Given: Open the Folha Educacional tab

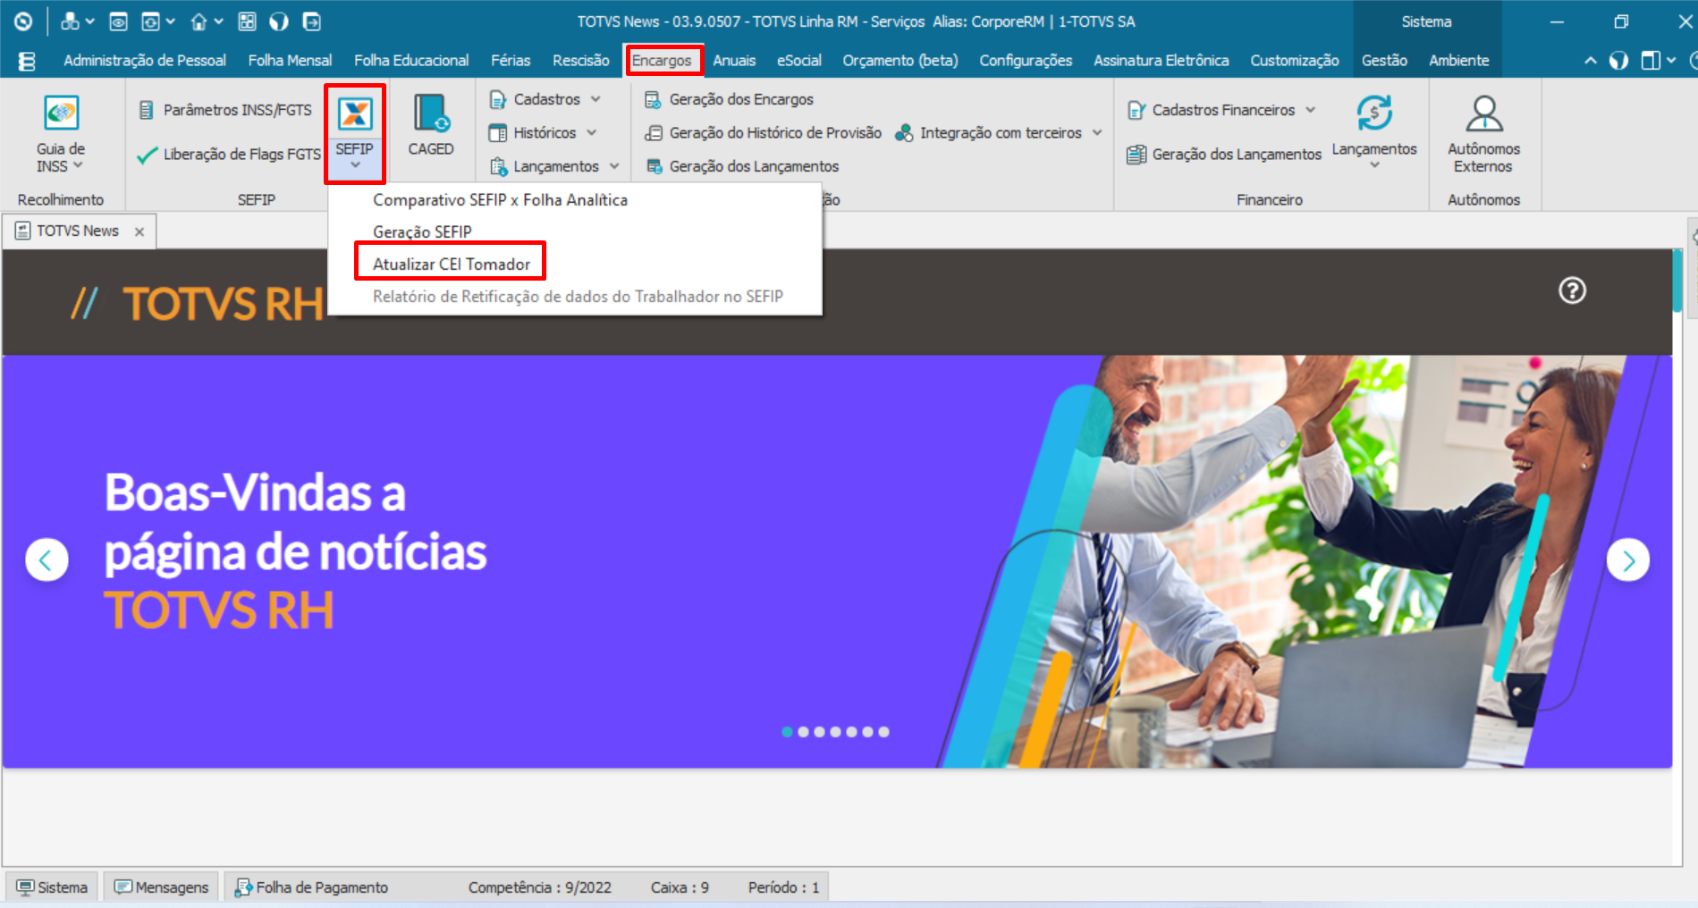Looking at the screenshot, I should (411, 61).
